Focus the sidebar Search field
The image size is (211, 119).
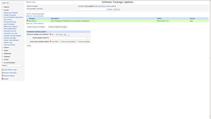coord(15,65)
